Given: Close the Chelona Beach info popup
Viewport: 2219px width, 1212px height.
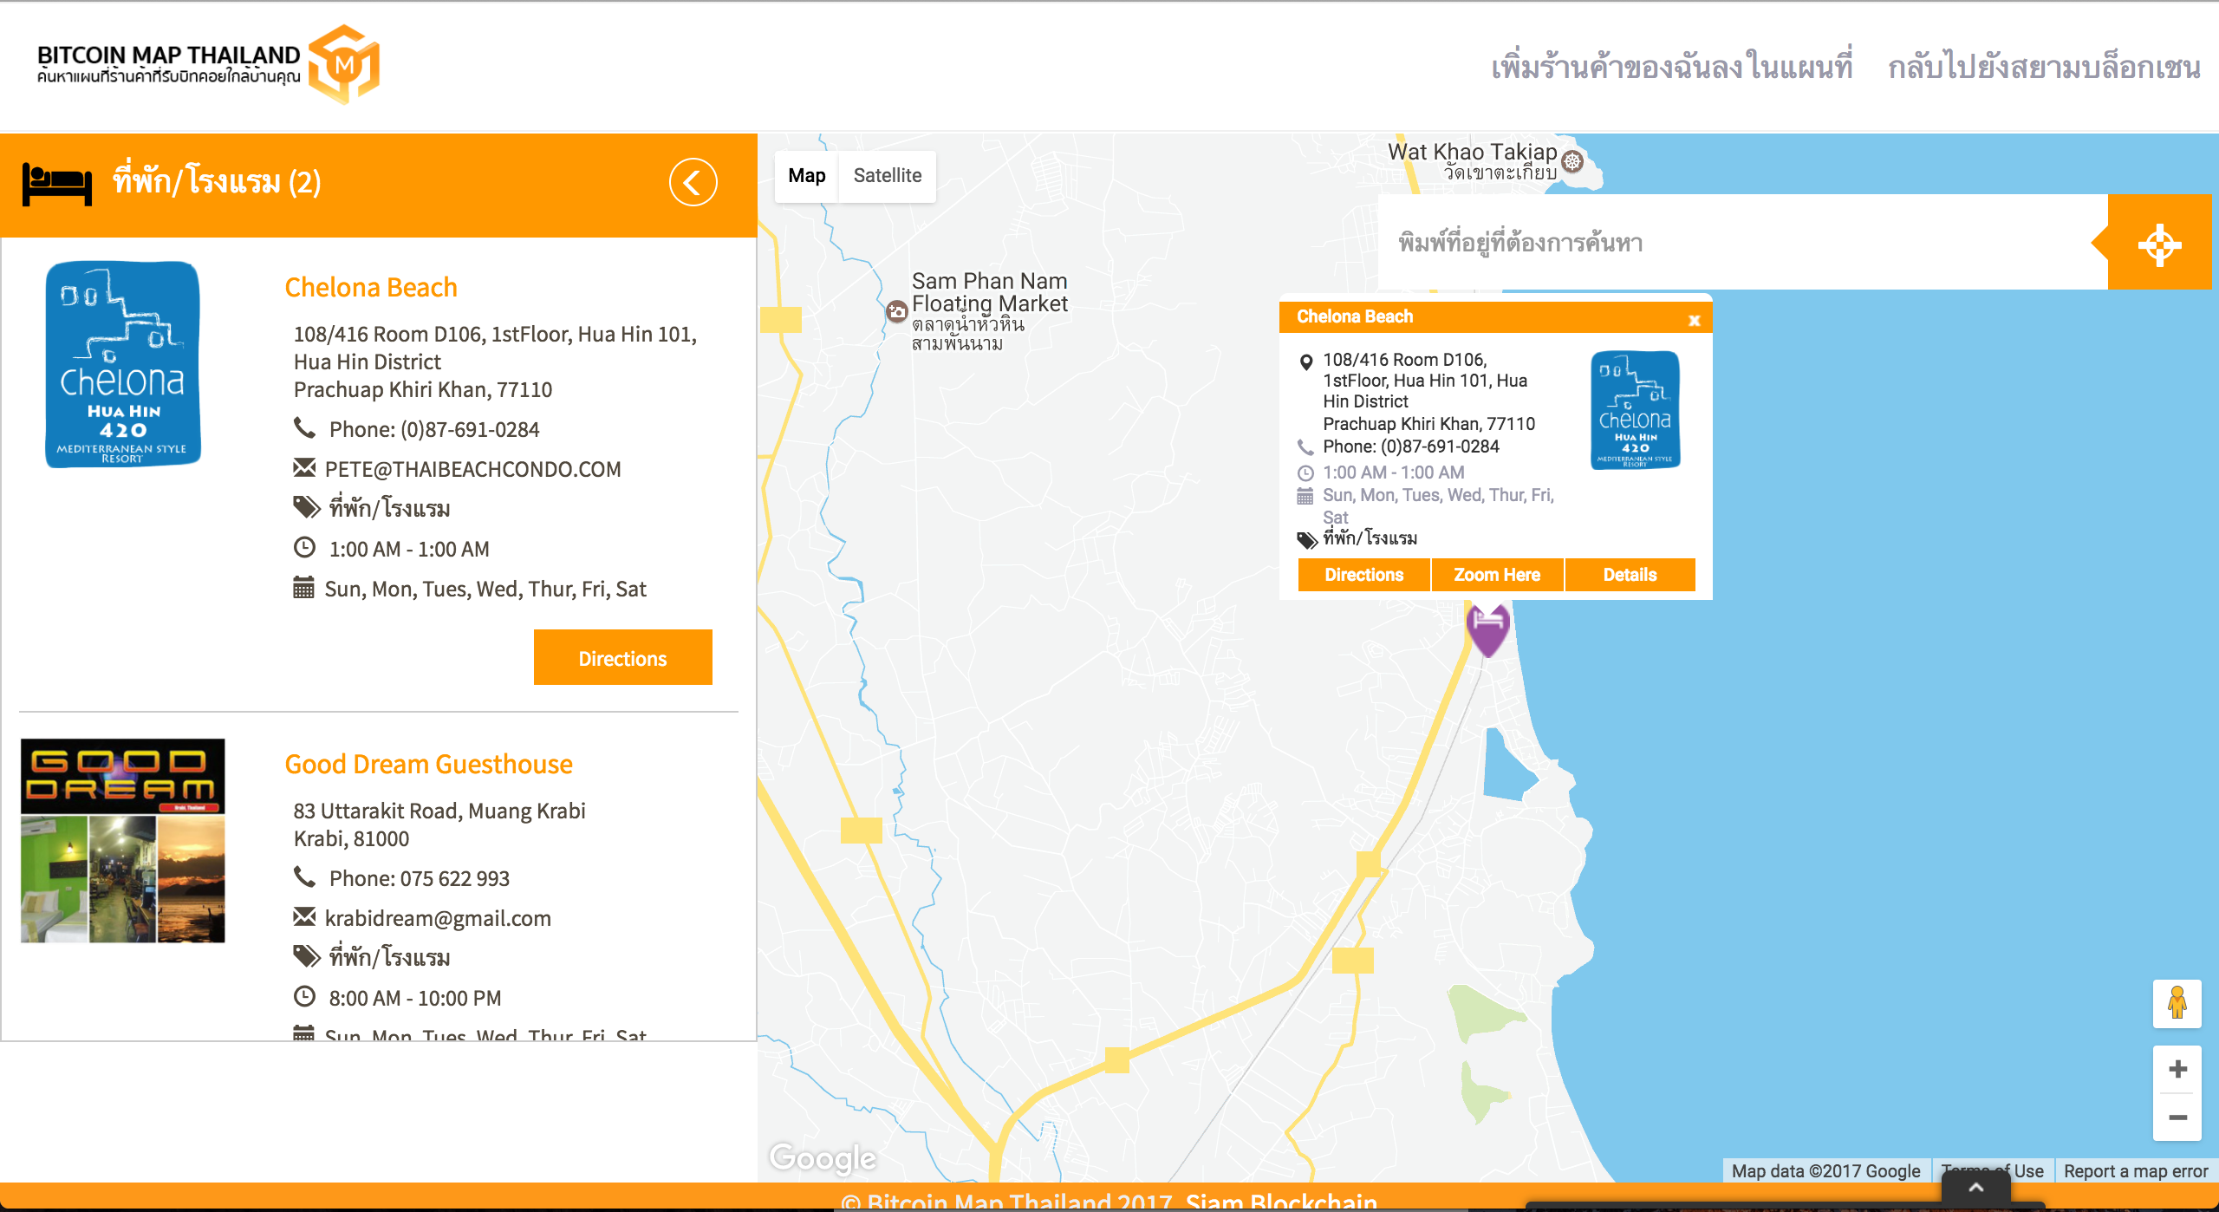Looking at the screenshot, I should 1694,320.
